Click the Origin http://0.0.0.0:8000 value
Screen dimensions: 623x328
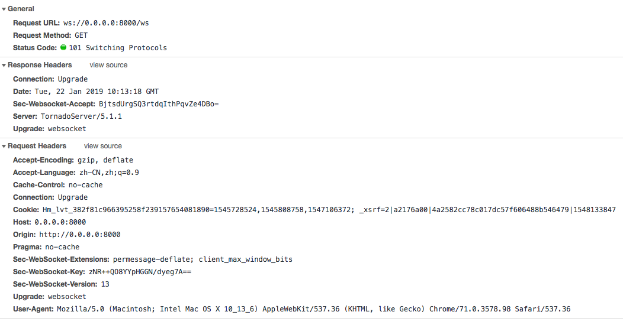click(80, 235)
